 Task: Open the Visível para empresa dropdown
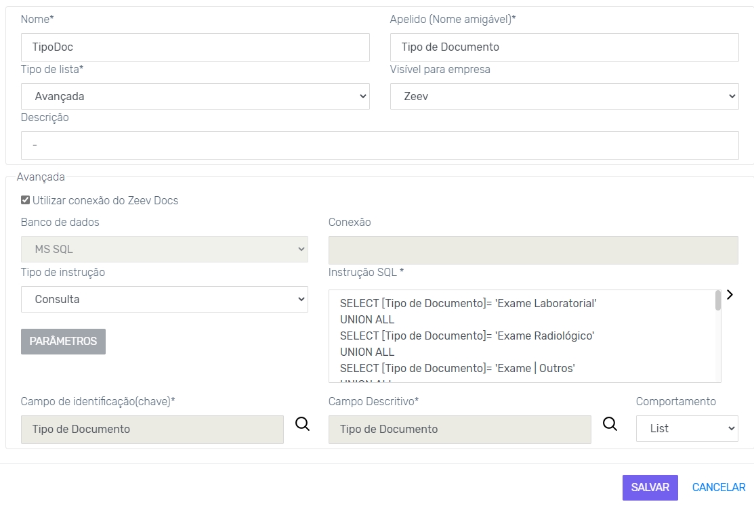point(564,97)
